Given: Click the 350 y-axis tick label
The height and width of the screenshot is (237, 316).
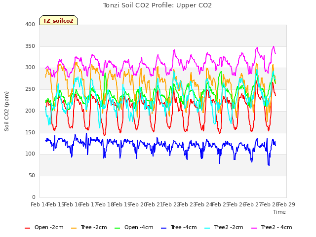Looking at the screenshot, I should (30, 46).
